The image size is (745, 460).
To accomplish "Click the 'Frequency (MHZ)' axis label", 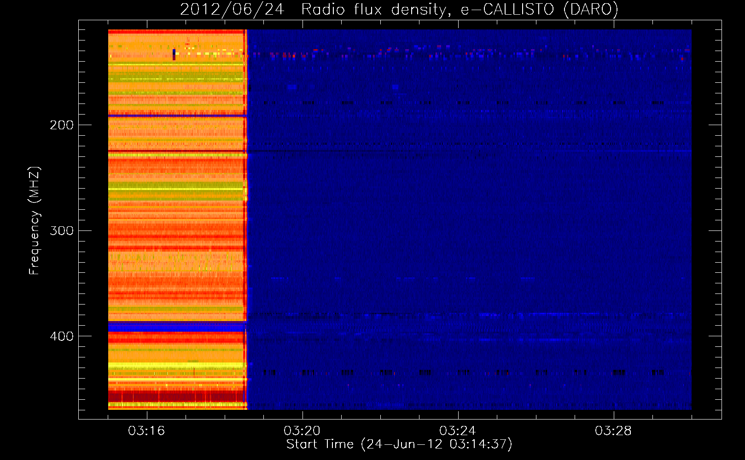I will 34,220.
